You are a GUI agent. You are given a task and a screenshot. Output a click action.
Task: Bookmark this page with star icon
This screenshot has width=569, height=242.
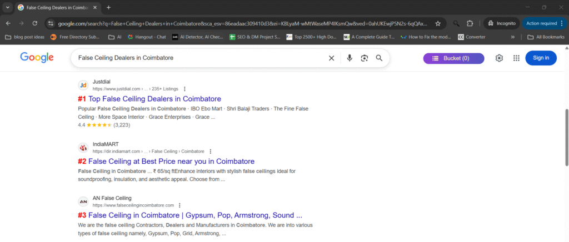438,23
